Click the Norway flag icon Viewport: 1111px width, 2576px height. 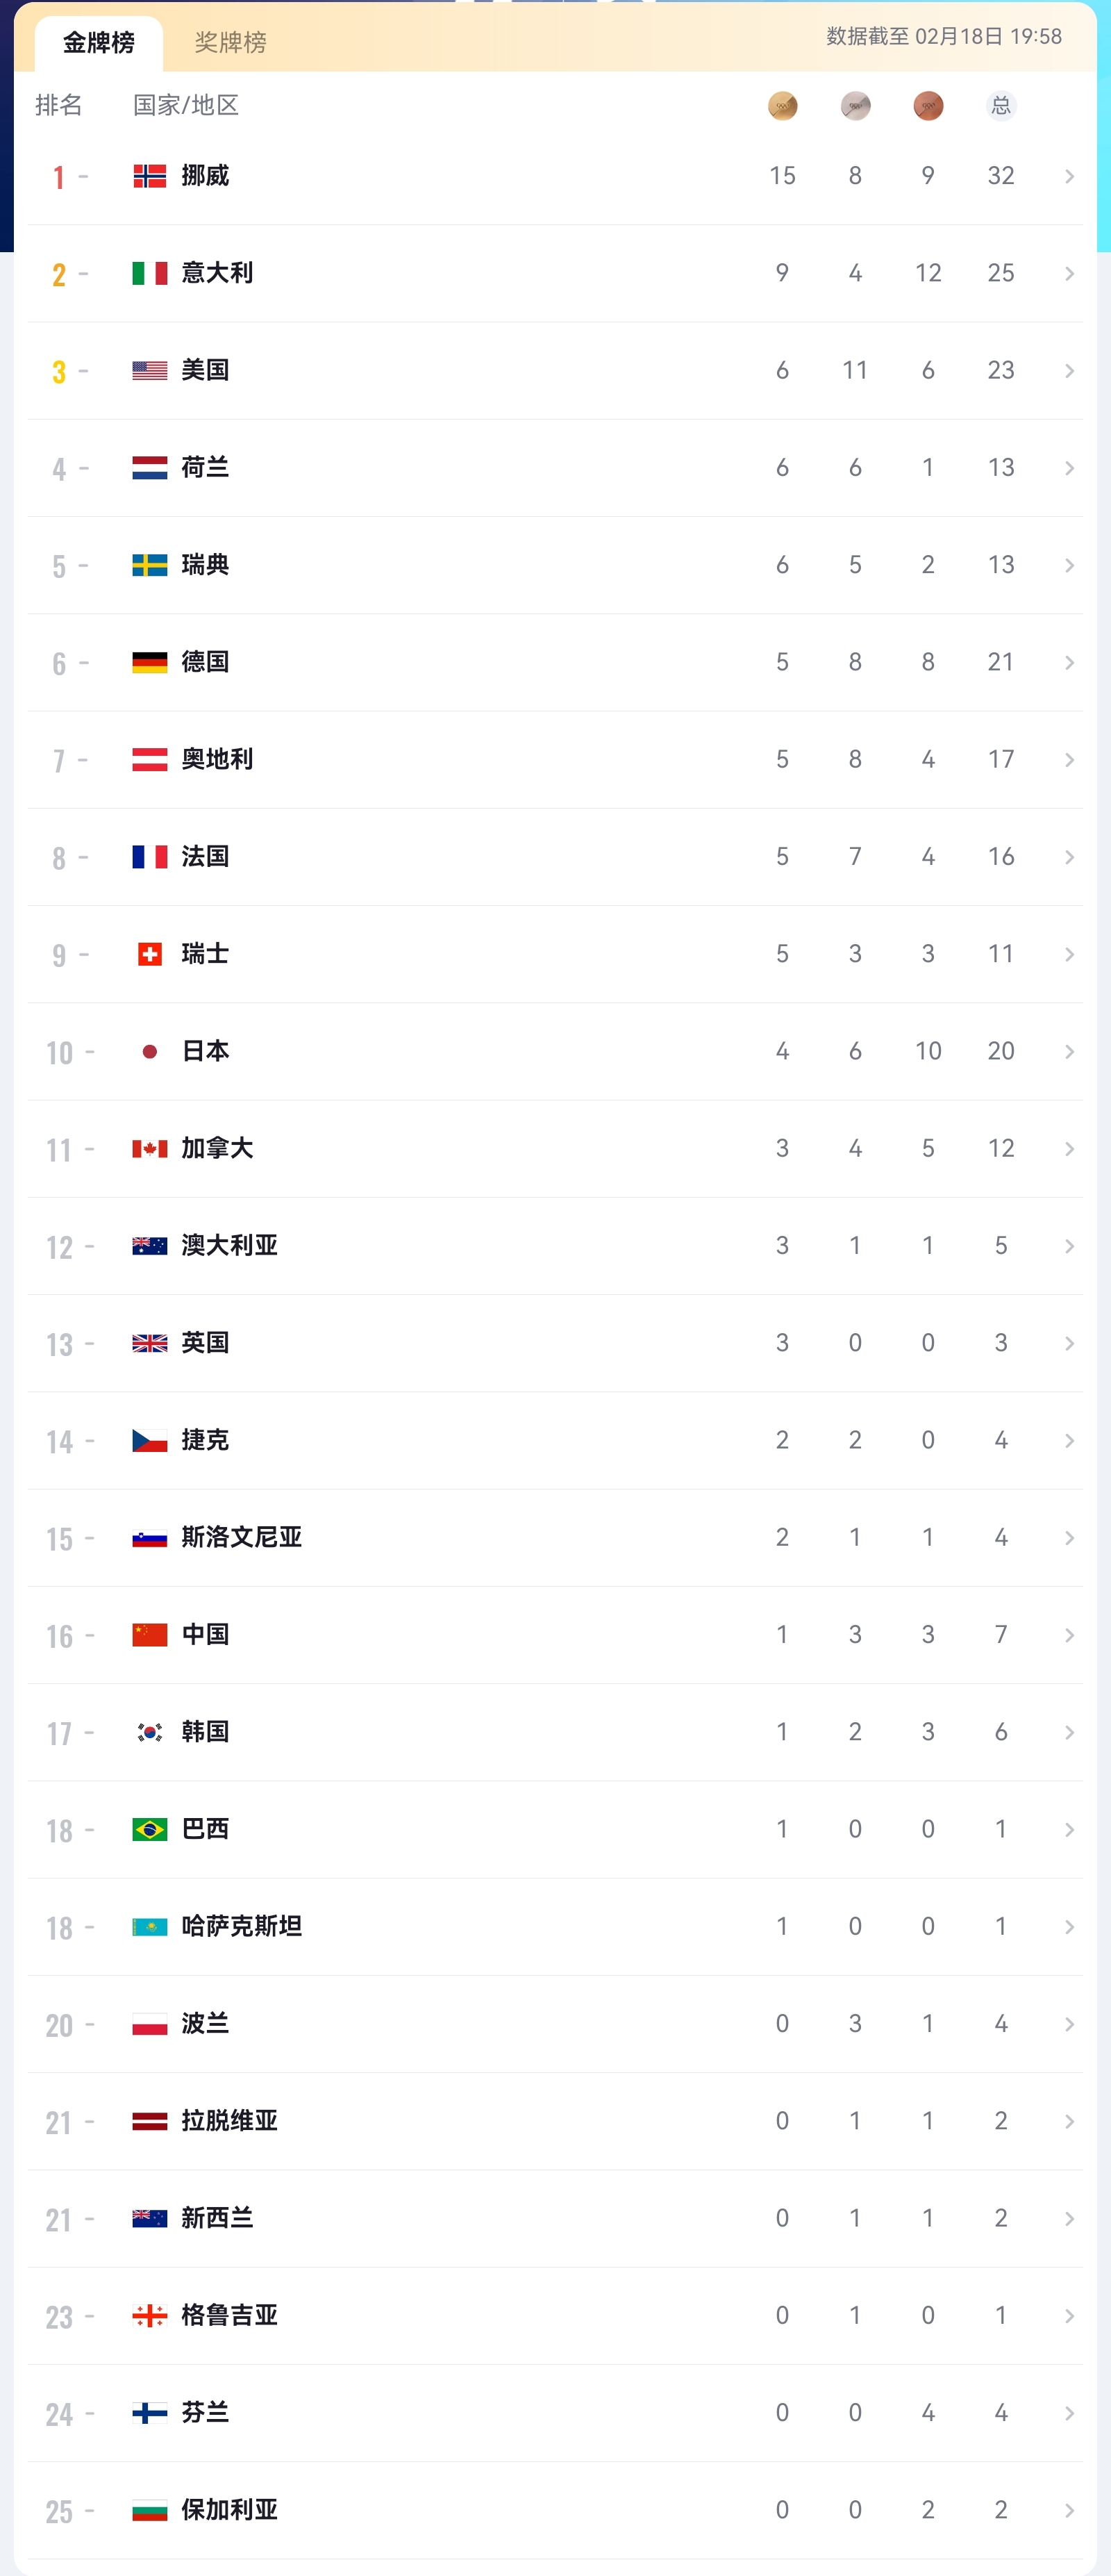pyautogui.click(x=150, y=176)
